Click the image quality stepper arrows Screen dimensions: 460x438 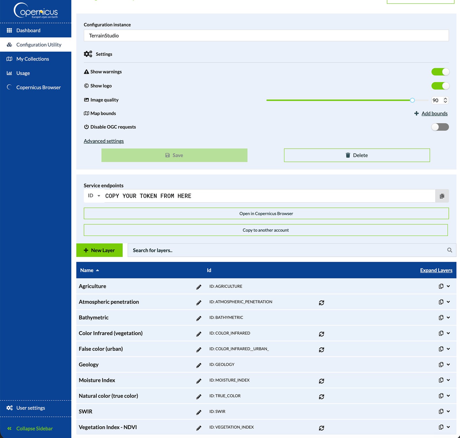click(445, 100)
